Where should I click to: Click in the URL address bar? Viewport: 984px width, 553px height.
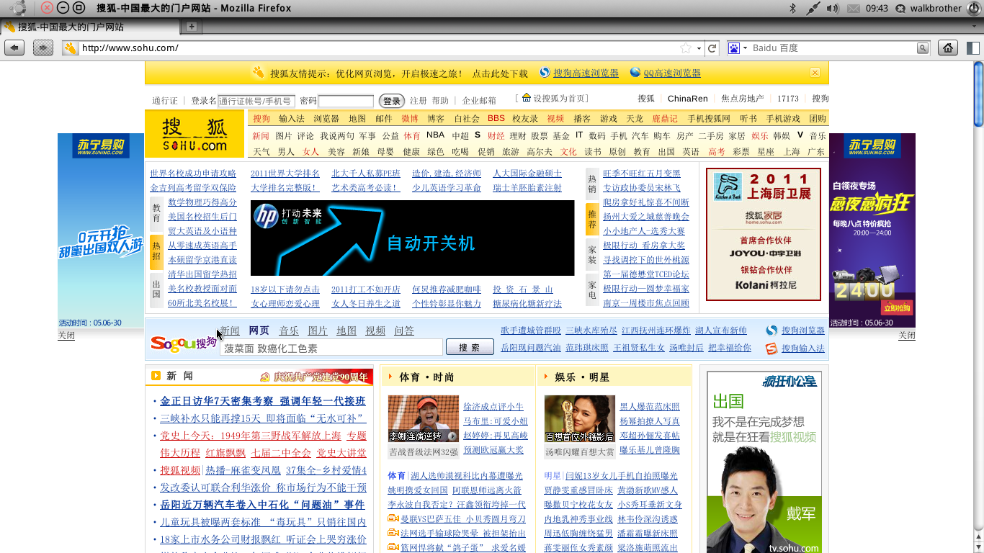click(378, 48)
